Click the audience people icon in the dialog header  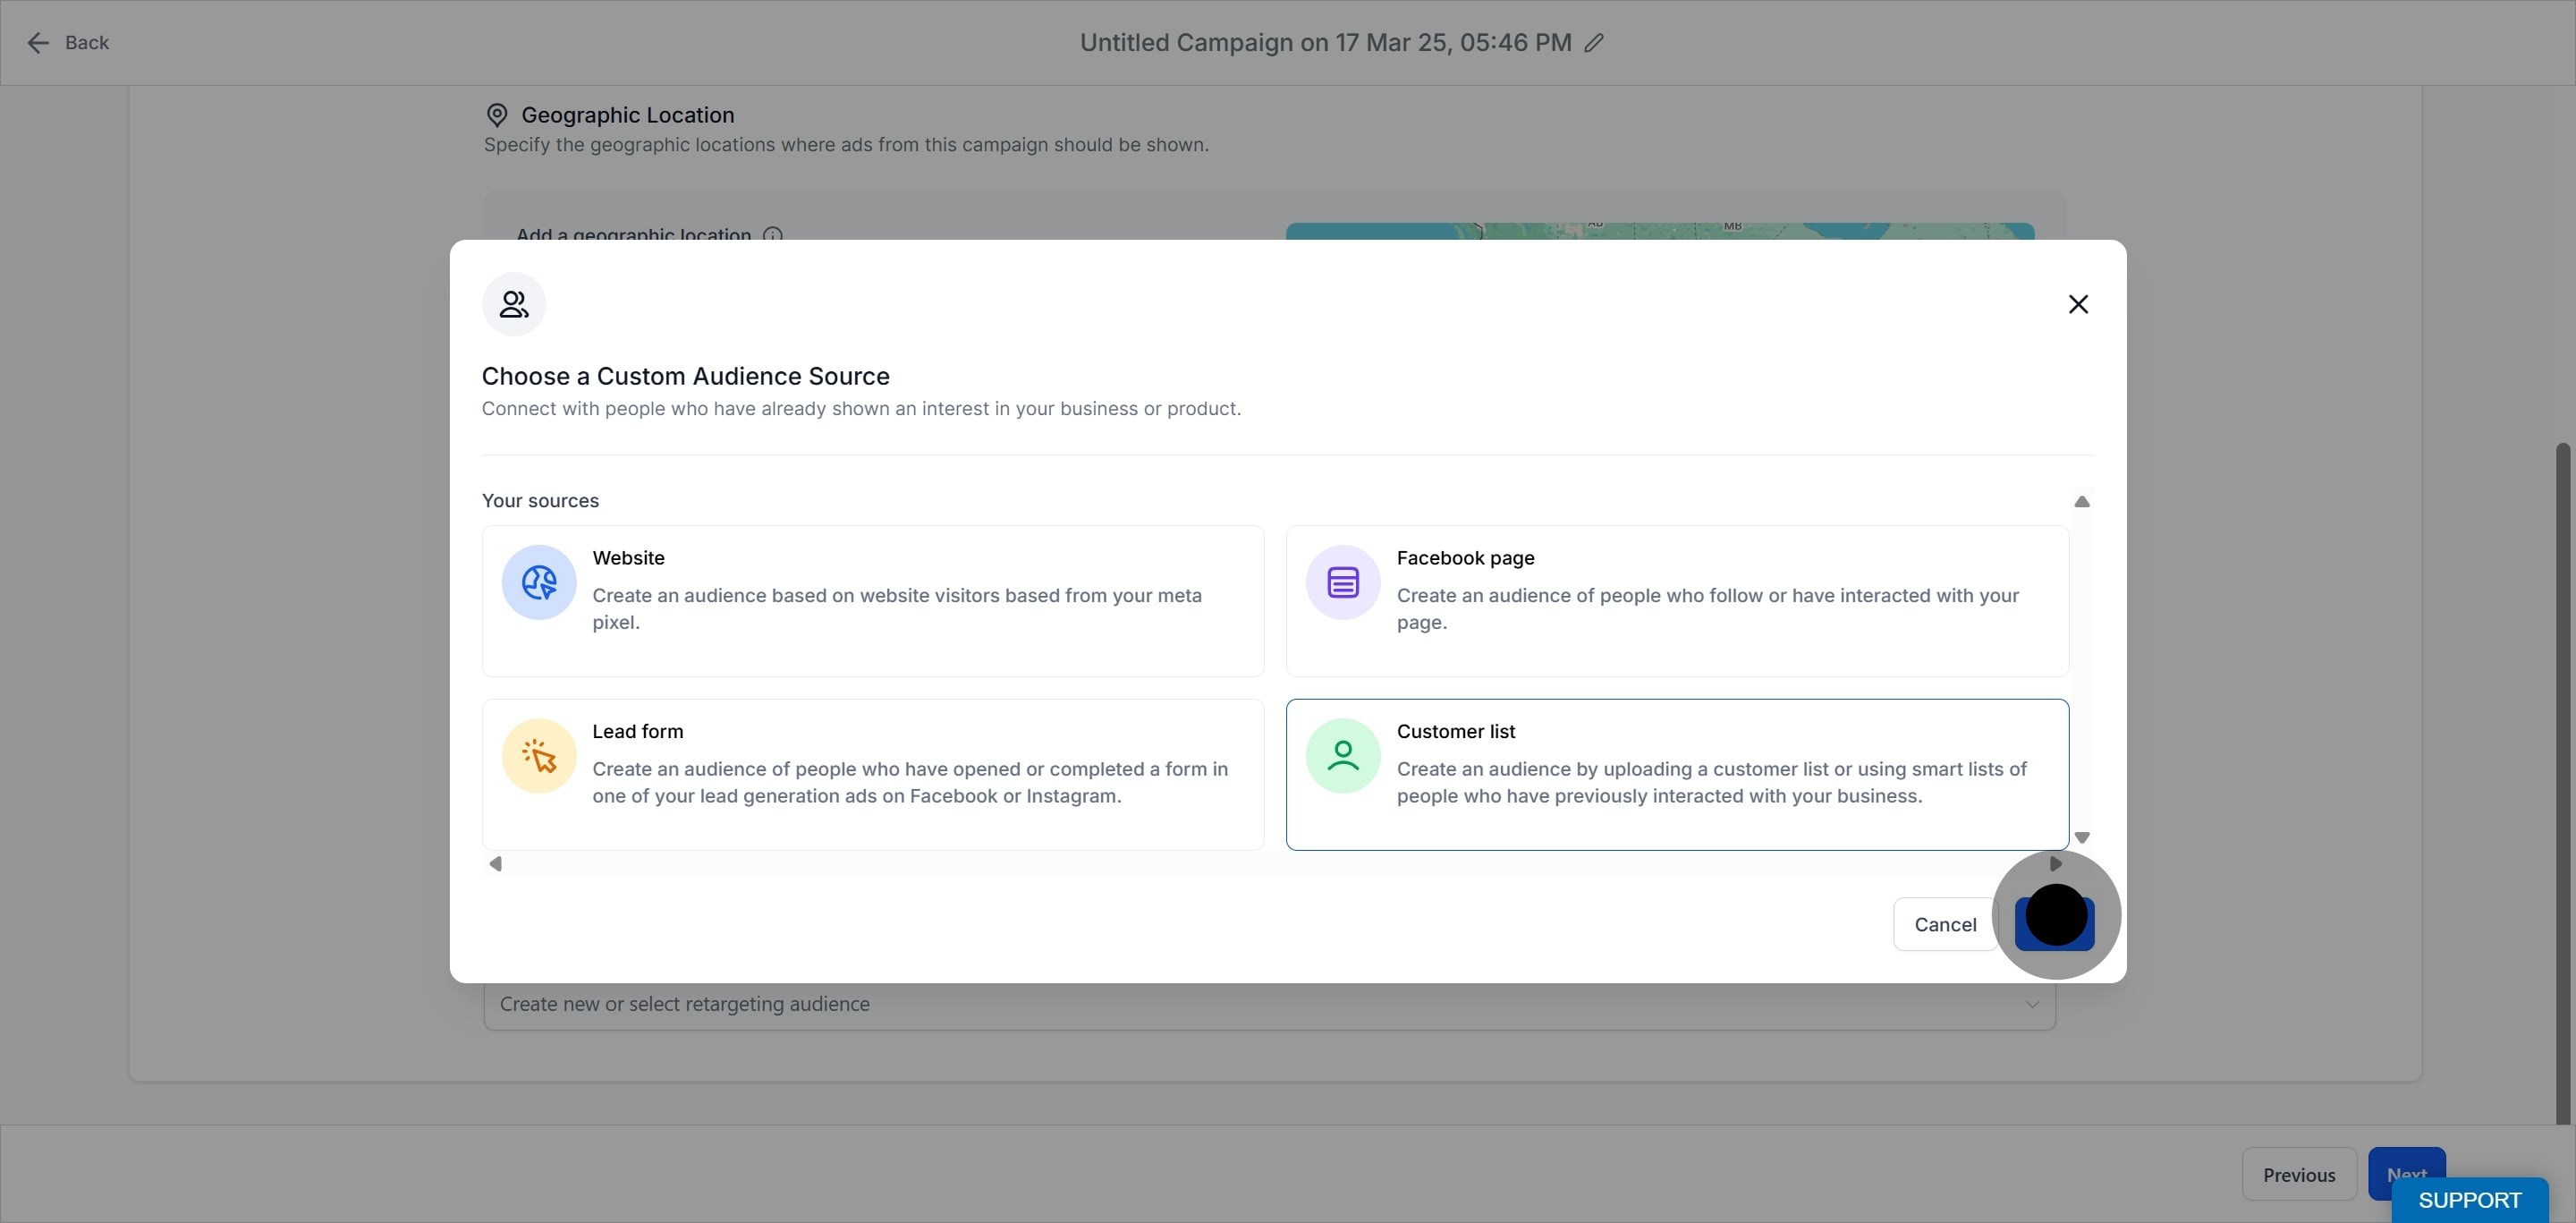pyautogui.click(x=514, y=304)
